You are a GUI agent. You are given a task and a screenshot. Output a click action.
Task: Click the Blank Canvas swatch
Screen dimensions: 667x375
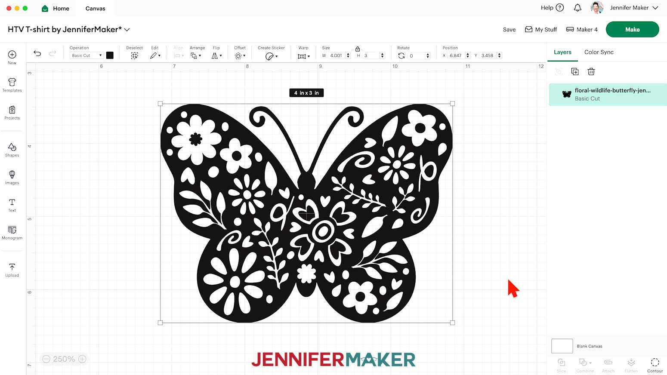pos(562,346)
